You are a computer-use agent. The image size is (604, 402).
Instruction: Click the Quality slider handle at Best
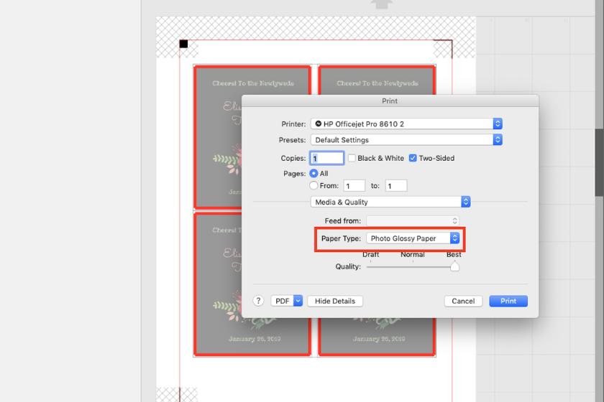454,266
